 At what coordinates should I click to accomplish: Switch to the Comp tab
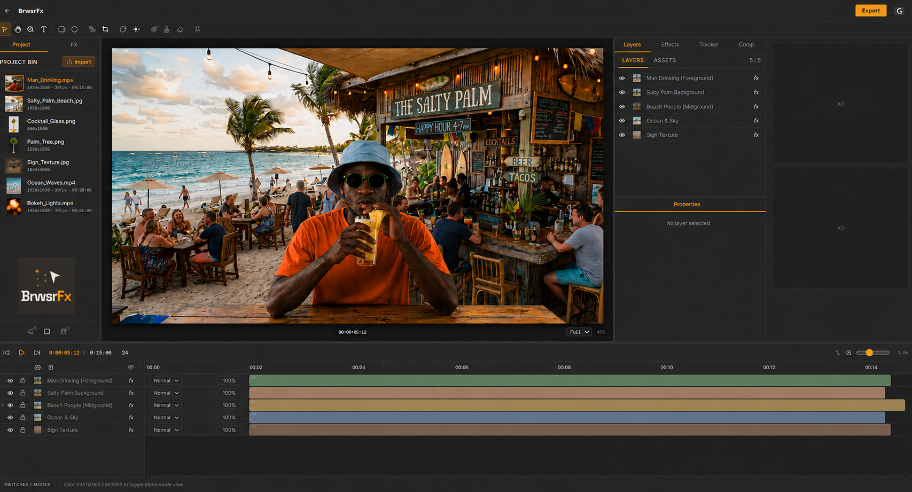pos(746,45)
